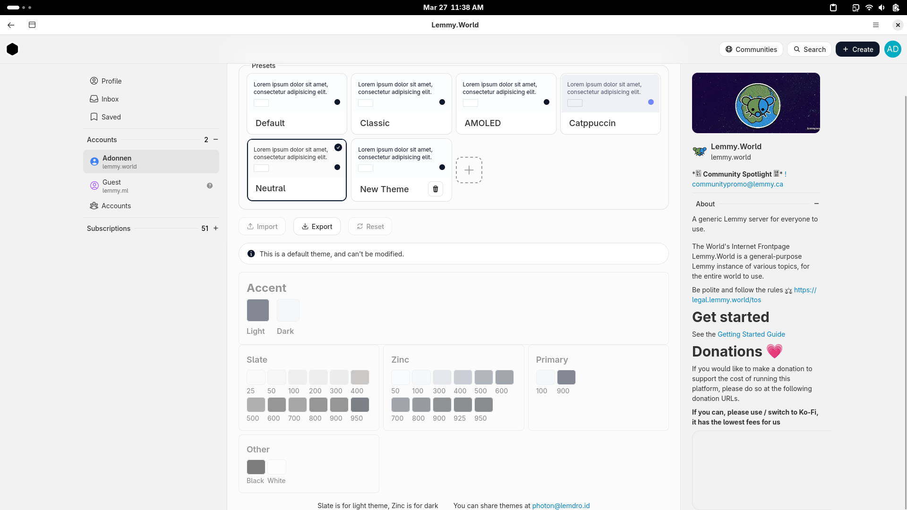
Task: Select the Classic theme preset
Action: click(x=401, y=104)
